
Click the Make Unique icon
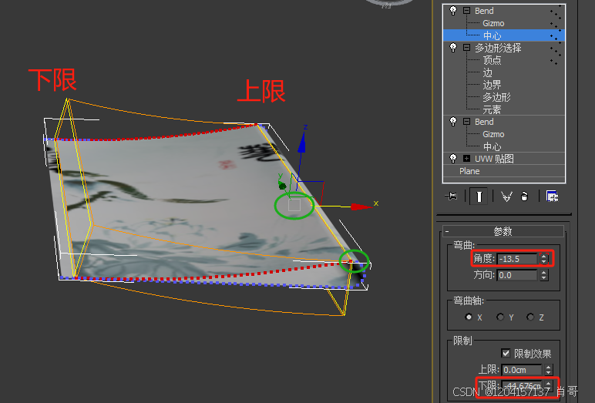(x=506, y=196)
